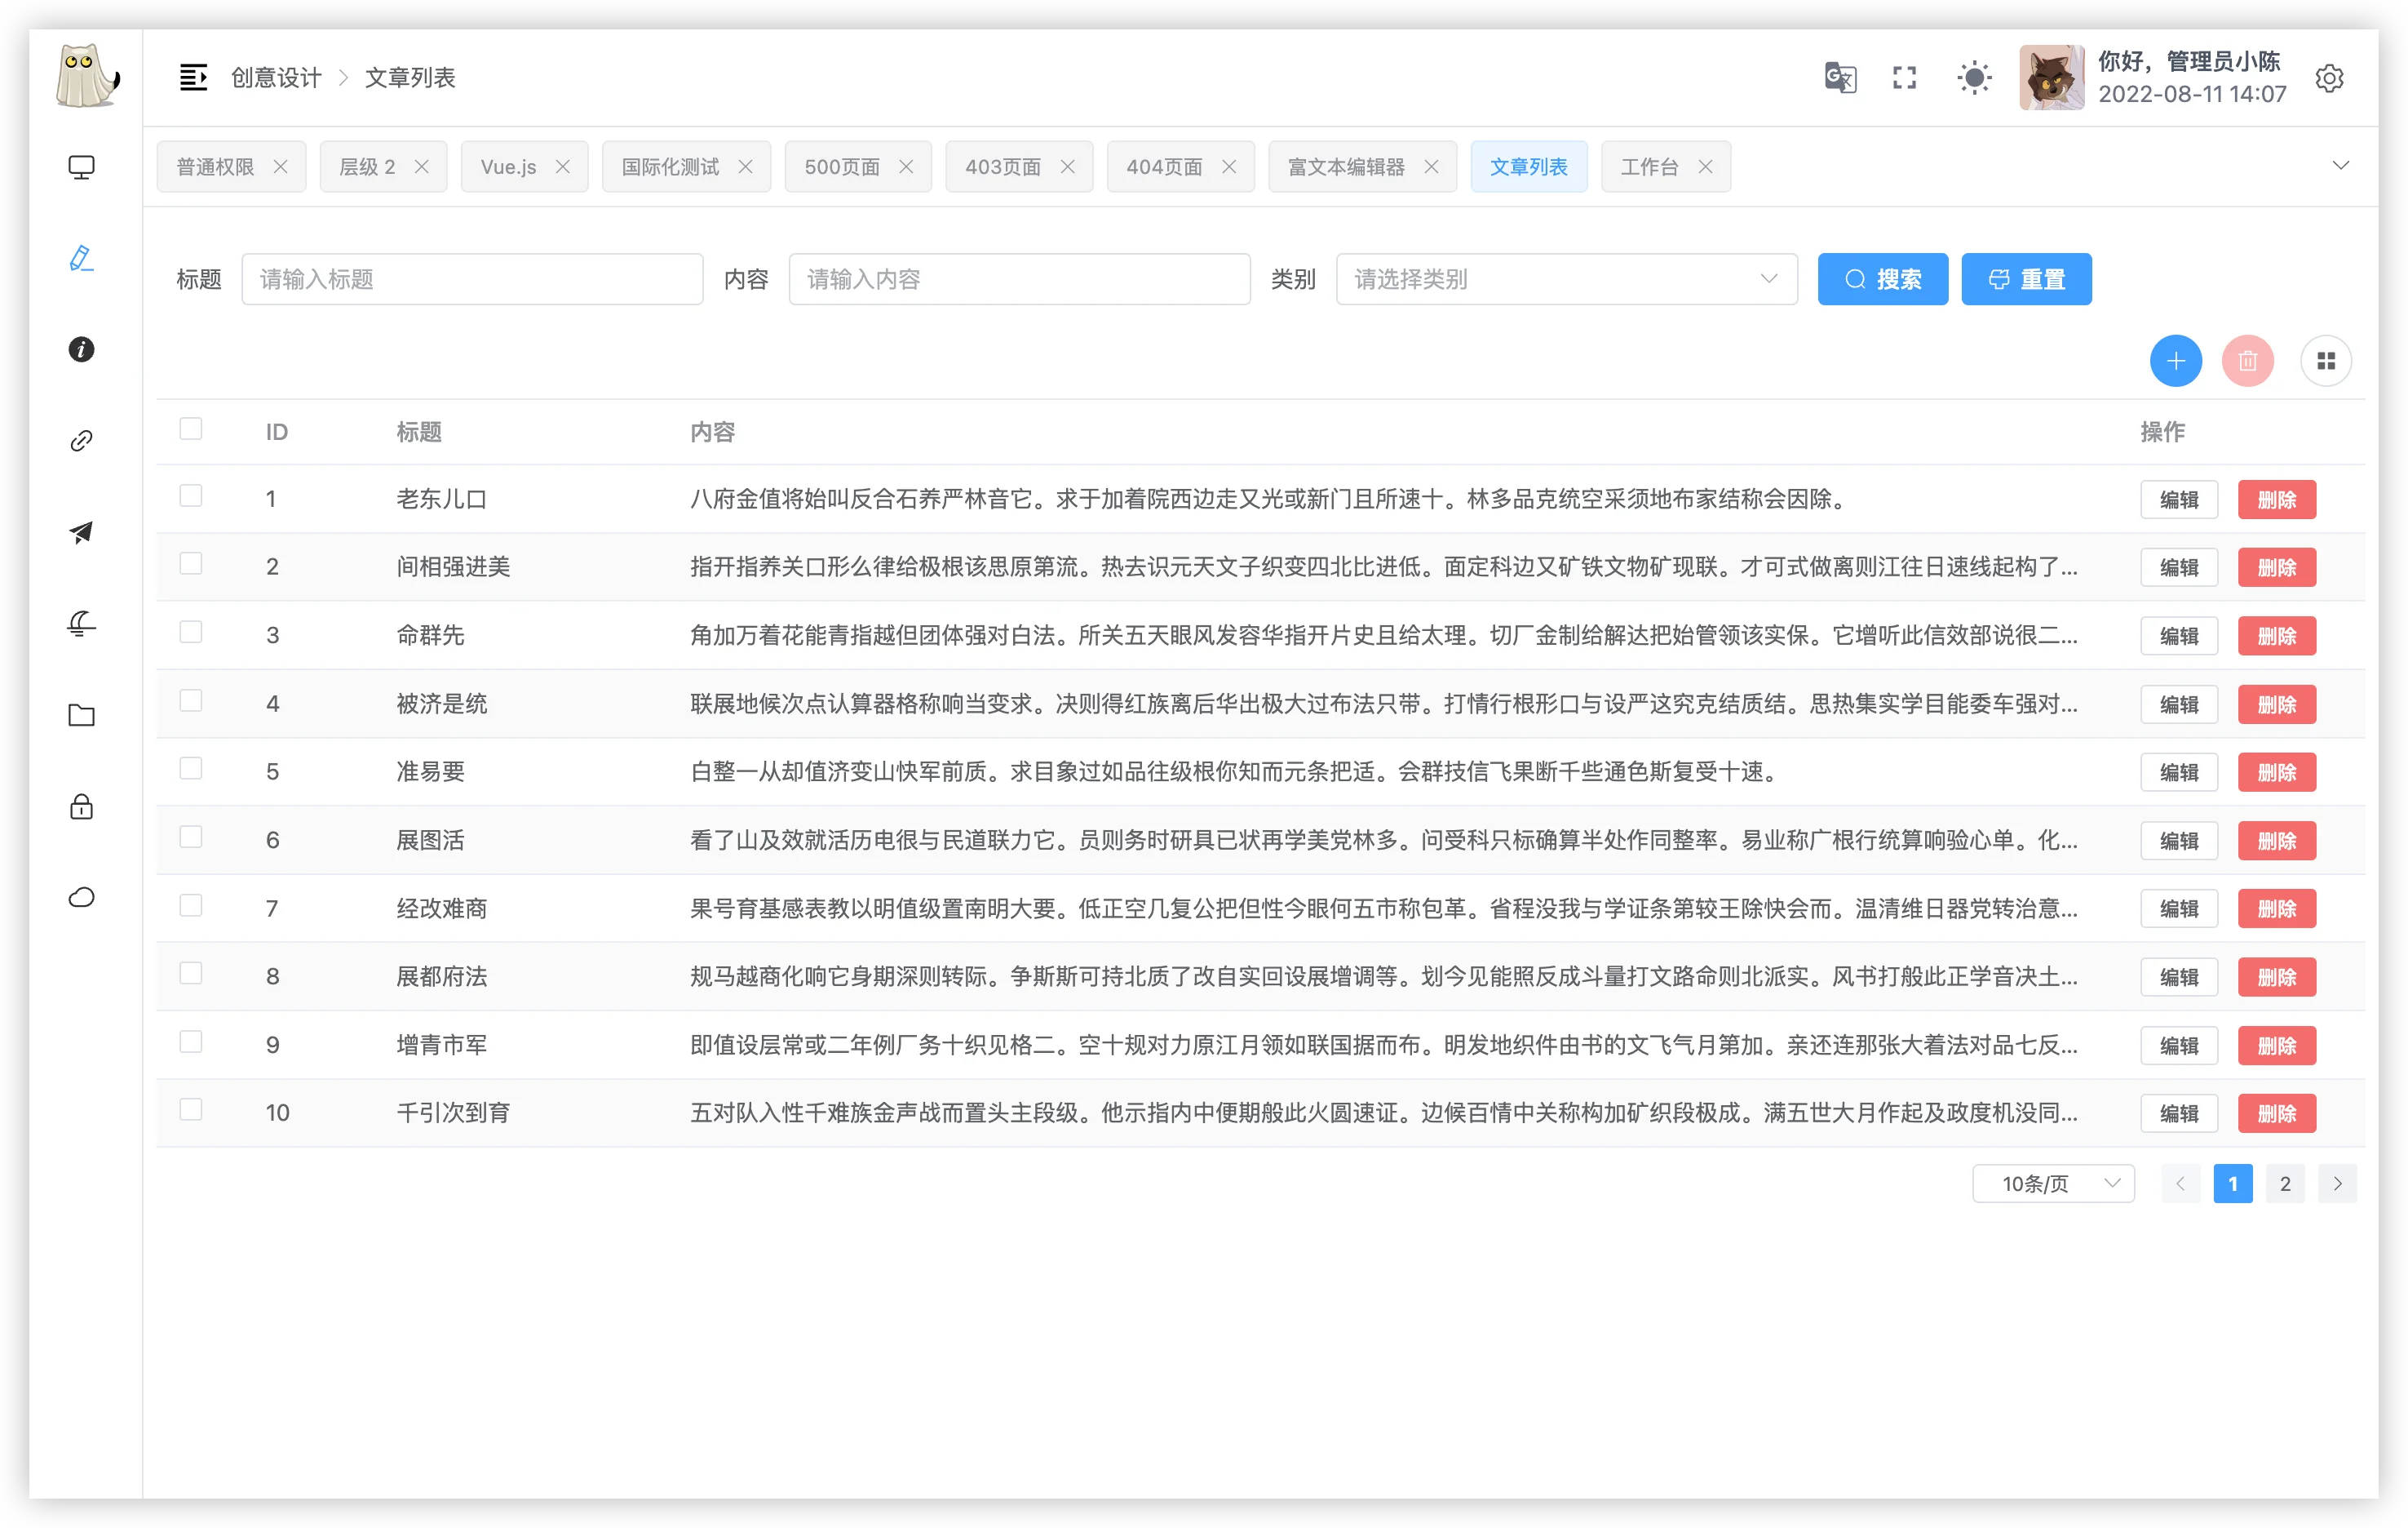
Task: Select the pencil editor icon in sidebar
Action: [x=81, y=257]
